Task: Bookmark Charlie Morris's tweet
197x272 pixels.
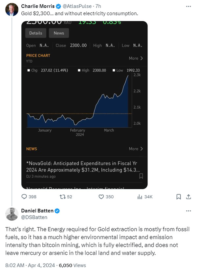Action: click(x=179, y=197)
